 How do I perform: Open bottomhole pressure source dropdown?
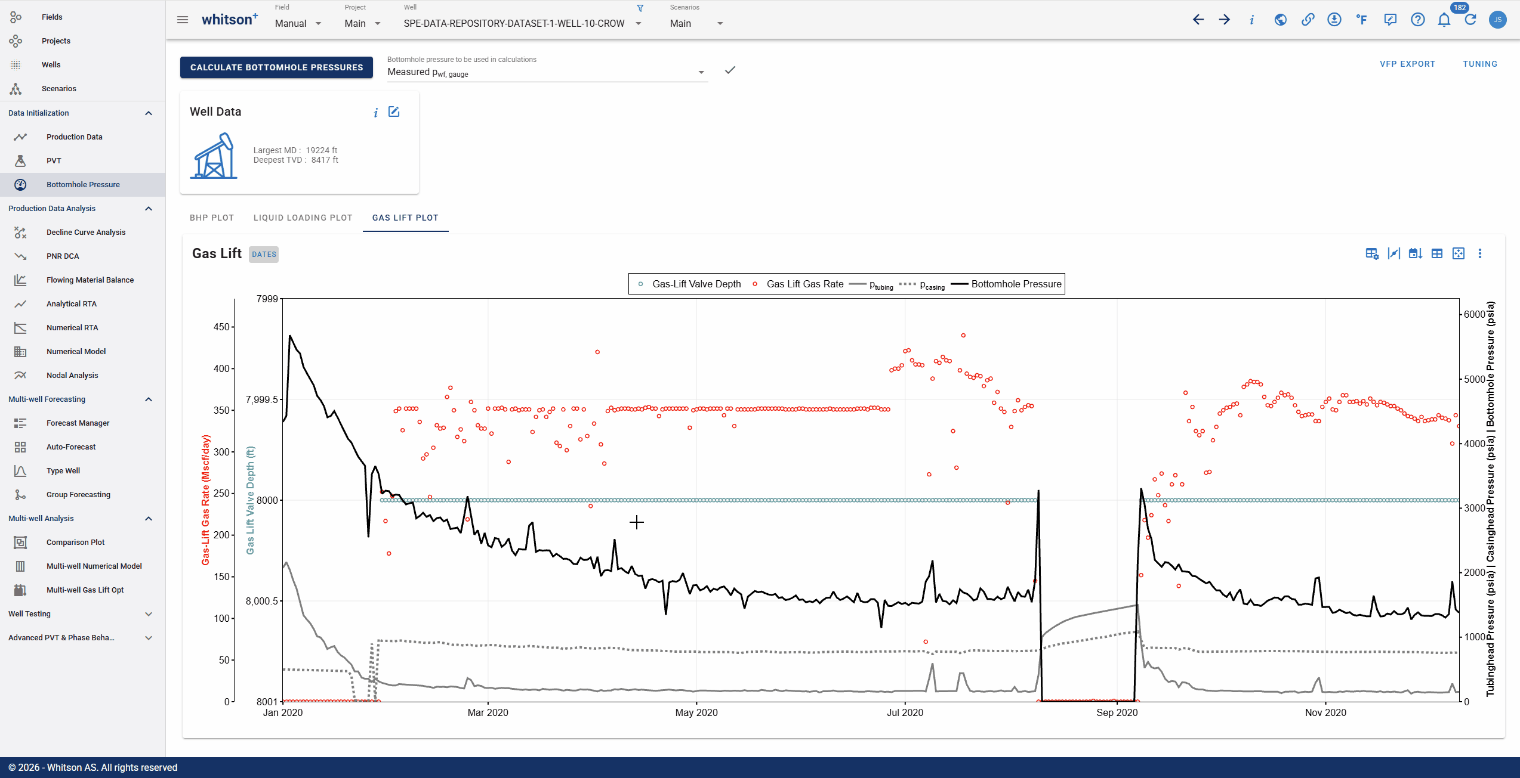click(547, 73)
